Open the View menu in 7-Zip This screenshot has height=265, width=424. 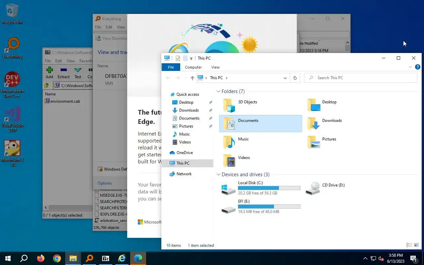[x=71, y=61]
